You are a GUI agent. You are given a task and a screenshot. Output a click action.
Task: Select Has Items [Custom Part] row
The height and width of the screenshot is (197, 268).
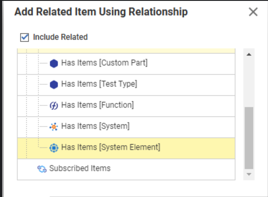tap(104, 63)
